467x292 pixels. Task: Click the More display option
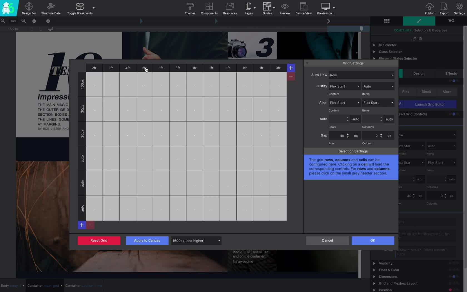[447, 92]
